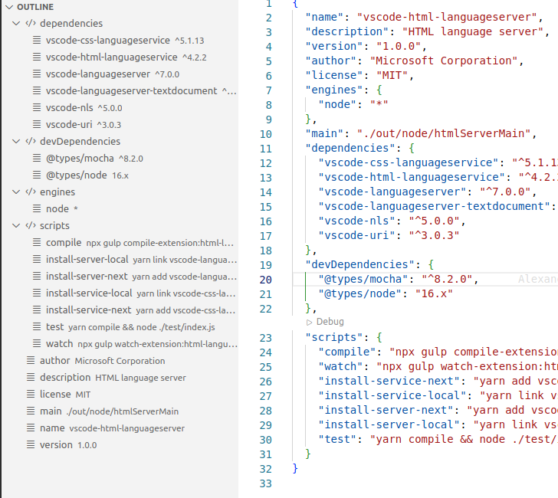Click the string icon of vscode-html-languageservice
This screenshot has height=498, width=558.
(37, 57)
